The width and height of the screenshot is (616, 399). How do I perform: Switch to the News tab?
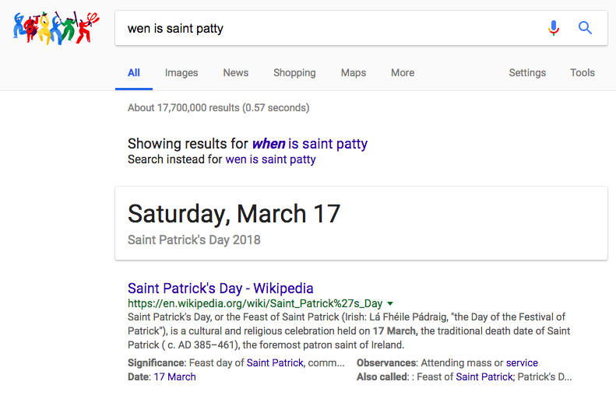[x=236, y=72]
